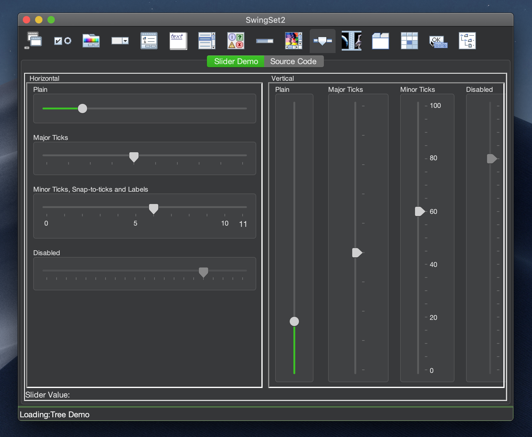Open the HTML text demo
Viewport: 532px width, 437px height.
[178, 41]
